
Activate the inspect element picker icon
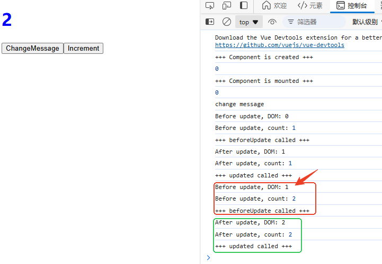(x=210, y=6)
